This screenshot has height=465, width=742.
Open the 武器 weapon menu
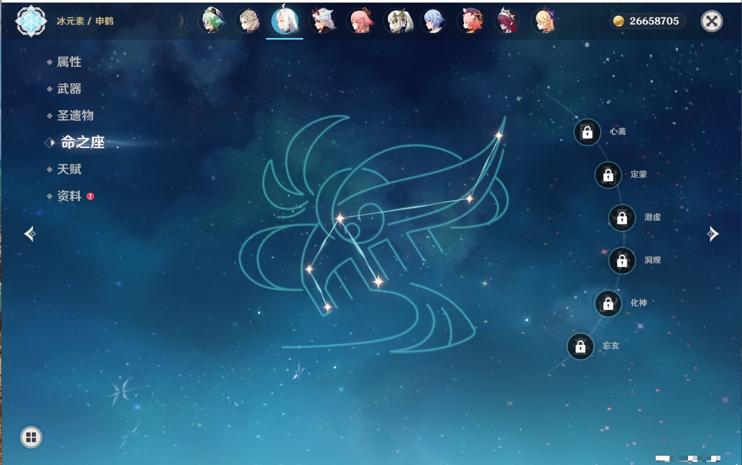tap(69, 89)
